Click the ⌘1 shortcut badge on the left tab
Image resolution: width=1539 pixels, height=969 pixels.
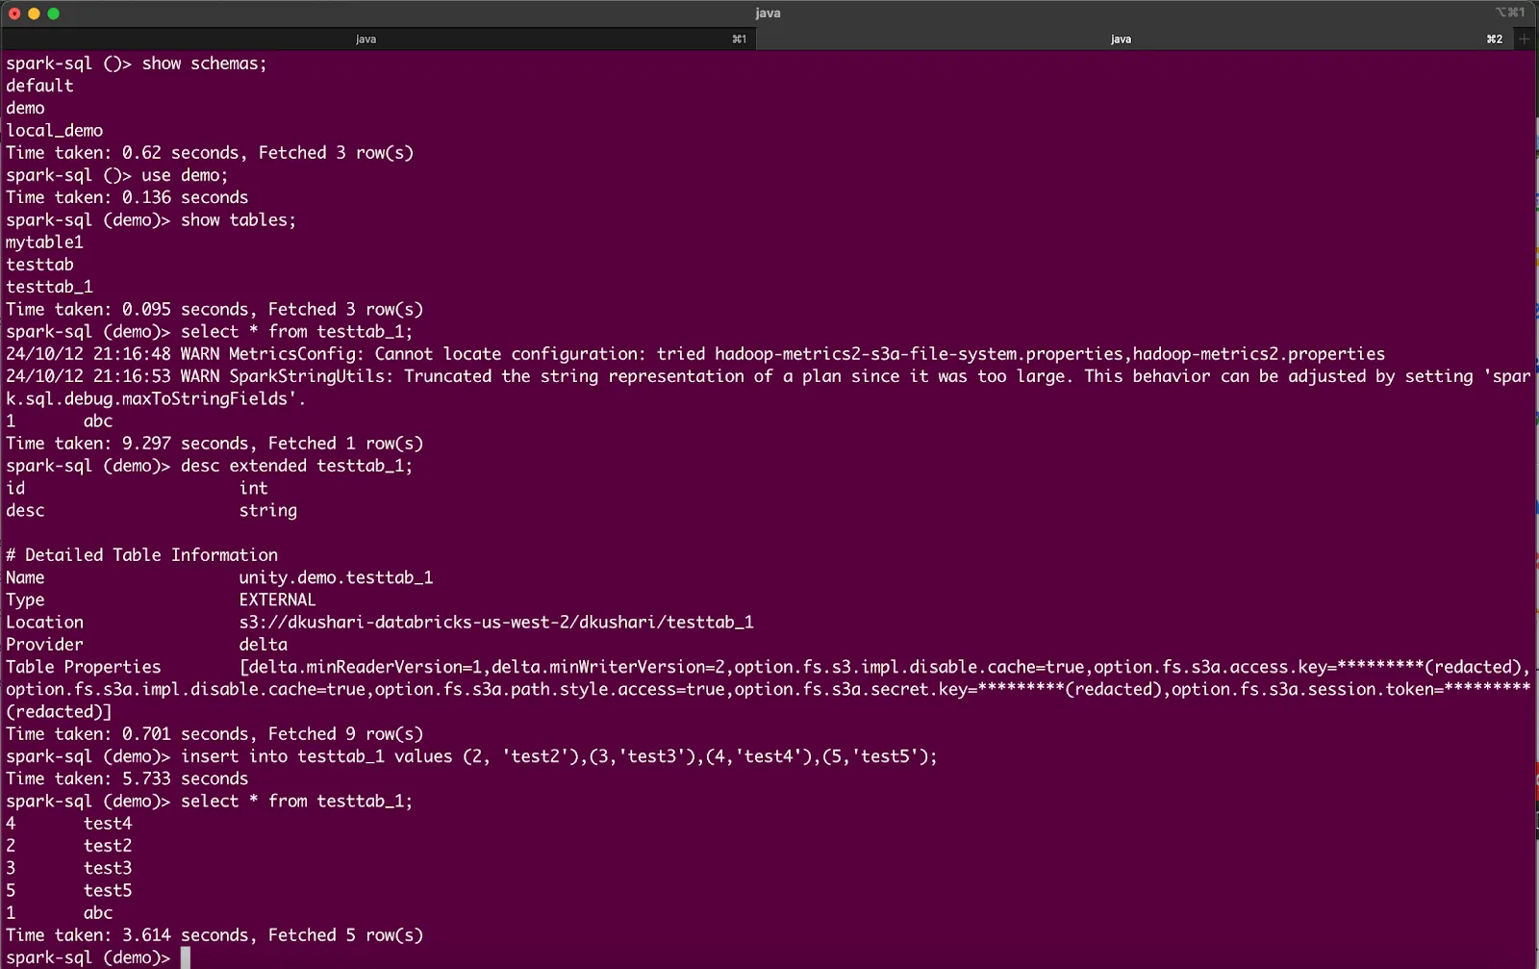coord(738,38)
